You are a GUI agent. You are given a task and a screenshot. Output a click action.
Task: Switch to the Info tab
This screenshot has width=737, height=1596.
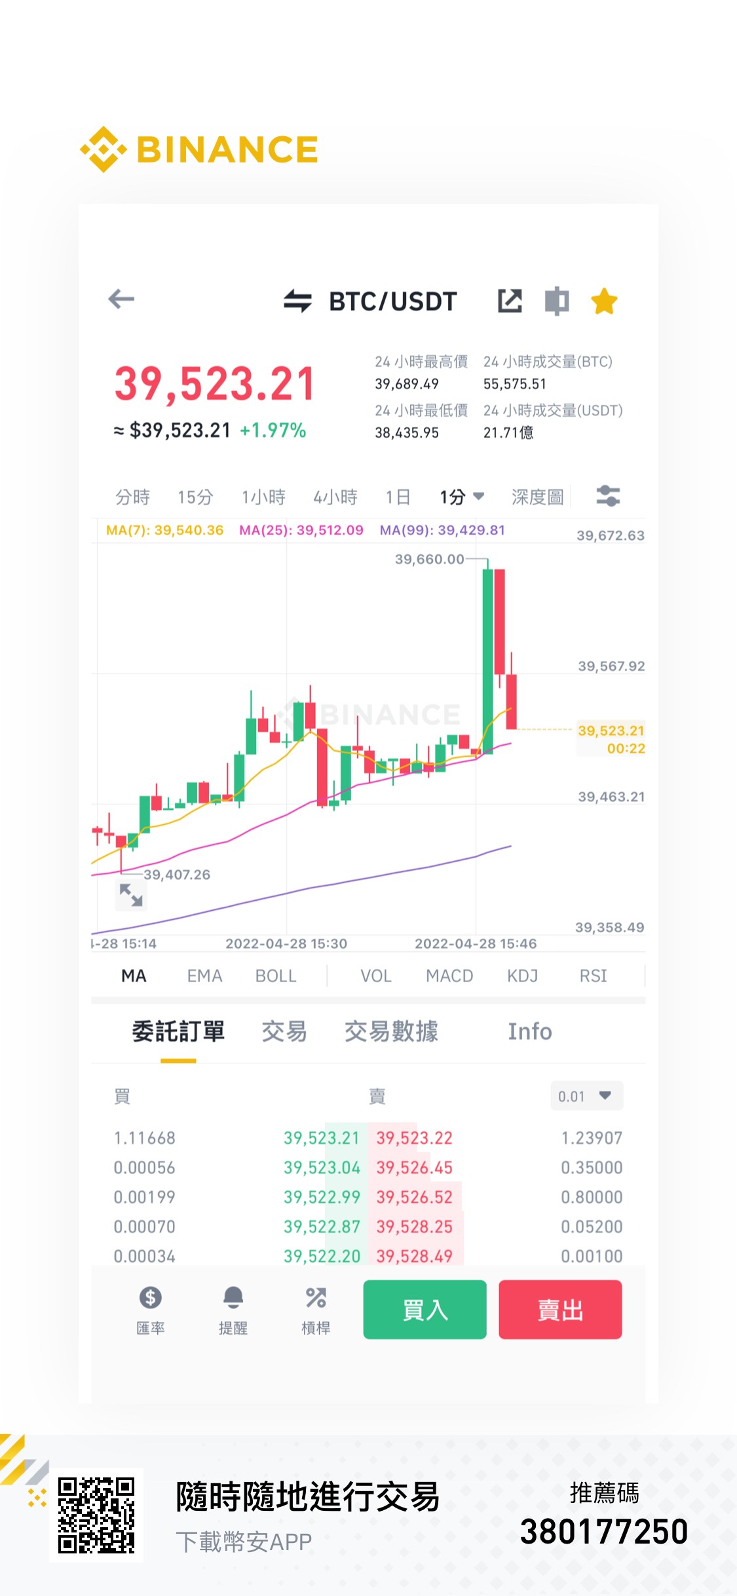pos(530,1031)
